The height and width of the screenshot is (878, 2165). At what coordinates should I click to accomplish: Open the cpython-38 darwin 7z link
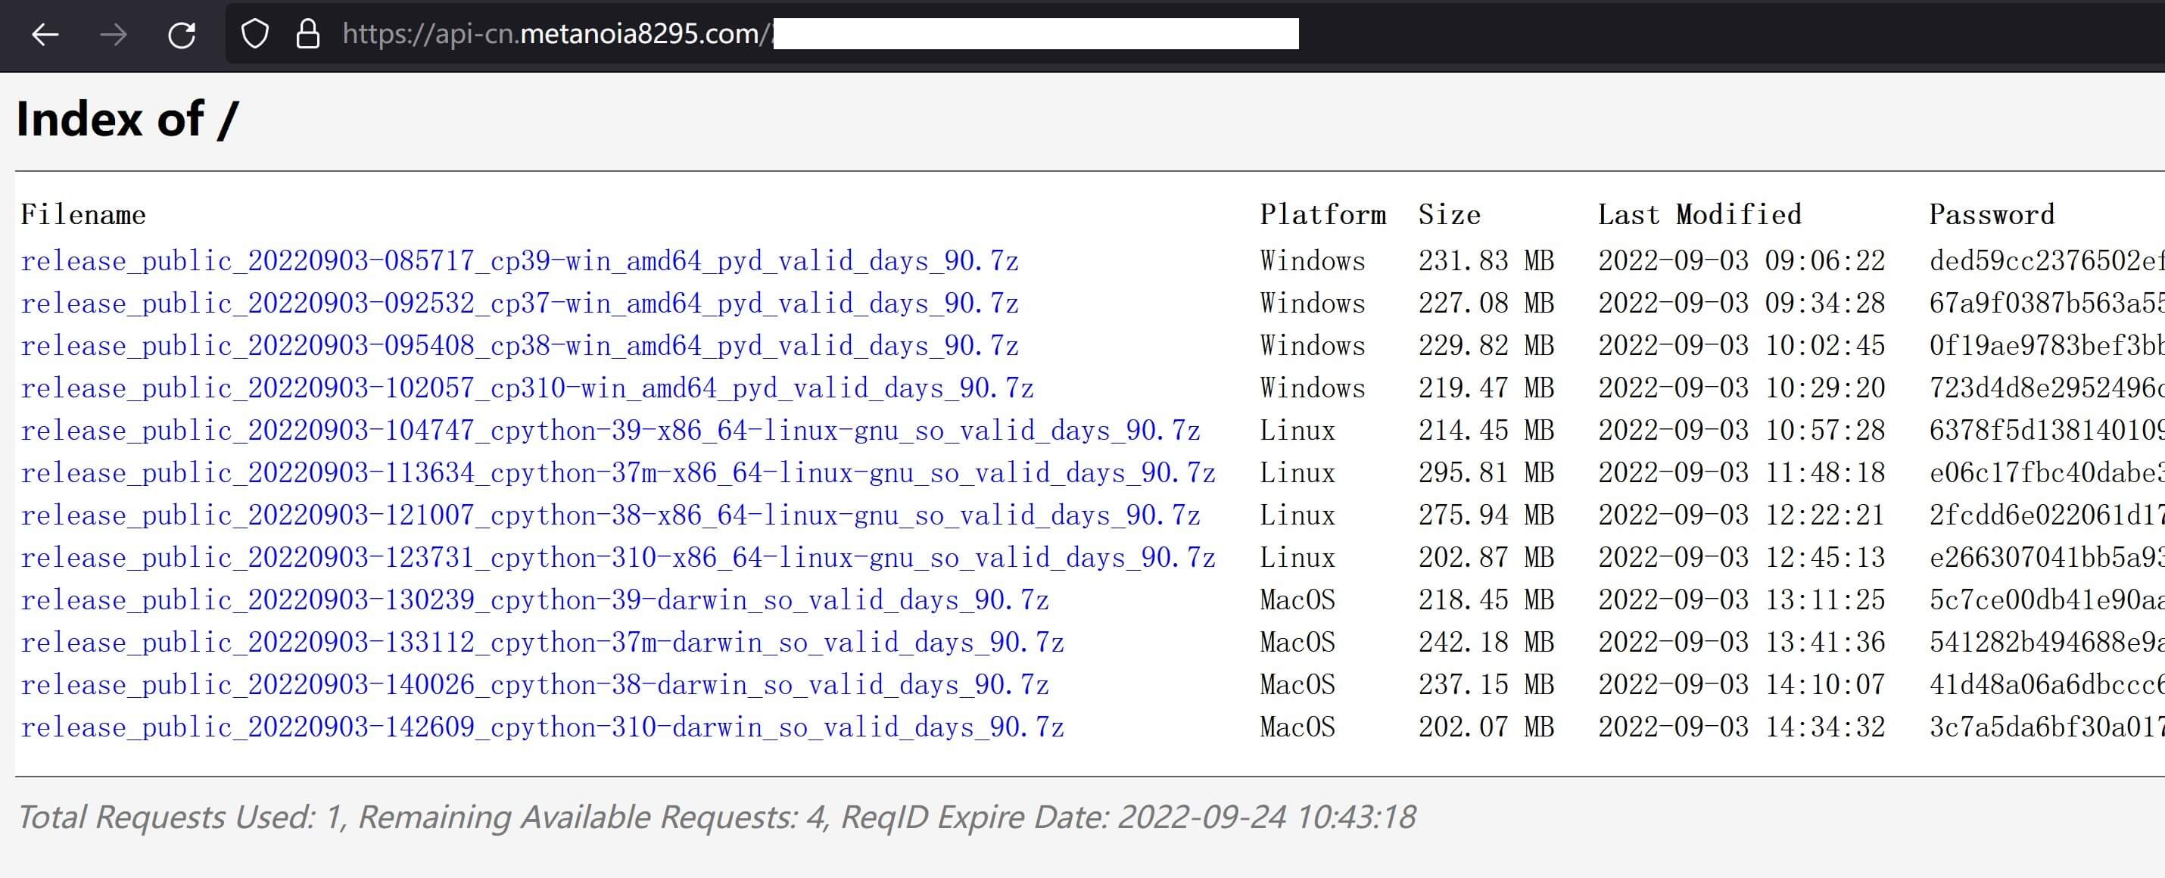(534, 685)
